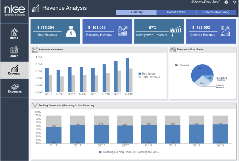Image resolution: width=239 pixels, height=161 pixels.
Task: Click the Revenue Comparison chart icon
Action: click(x=35, y=50)
